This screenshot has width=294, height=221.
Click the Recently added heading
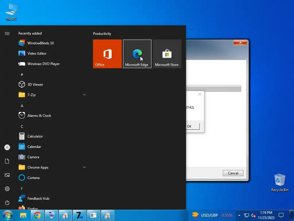tap(30, 33)
